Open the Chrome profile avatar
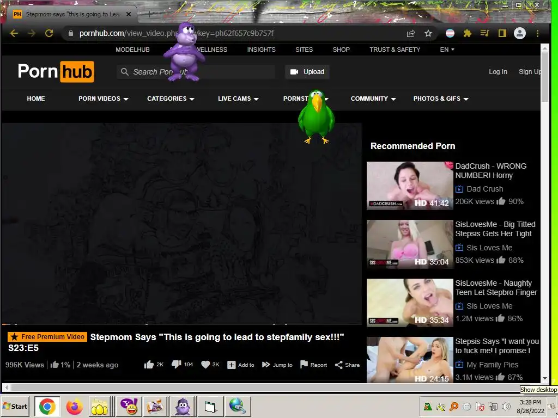This screenshot has height=418, width=558. [519, 33]
